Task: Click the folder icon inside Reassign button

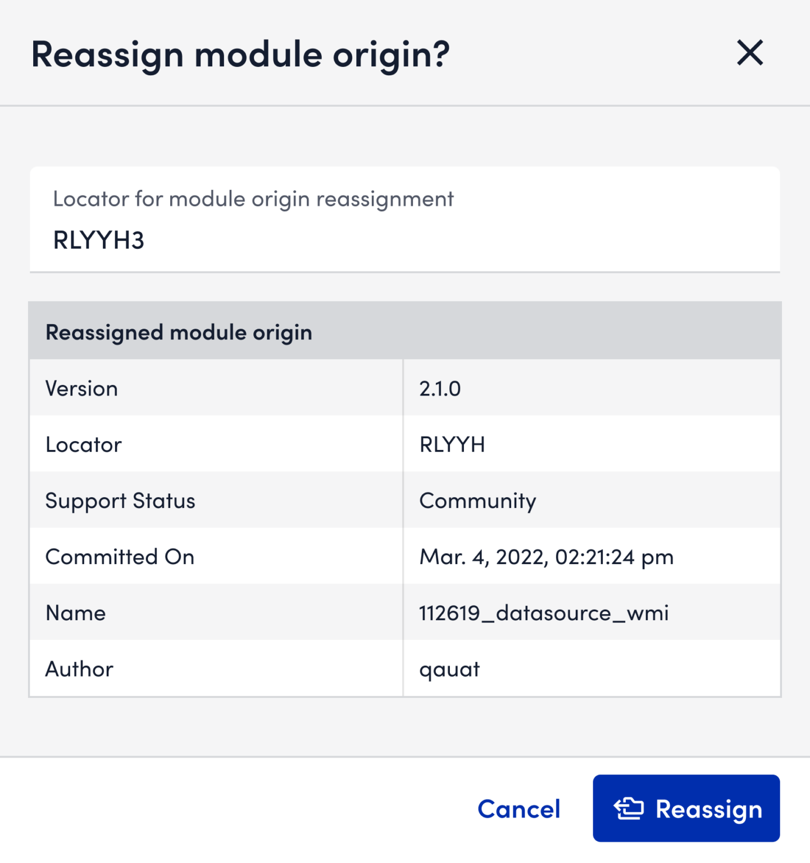Action: click(x=628, y=809)
